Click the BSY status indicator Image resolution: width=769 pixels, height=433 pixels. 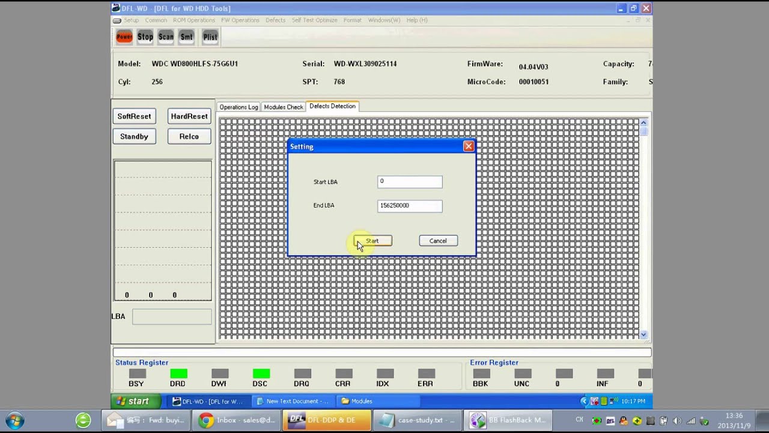click(x=137, y=373)
